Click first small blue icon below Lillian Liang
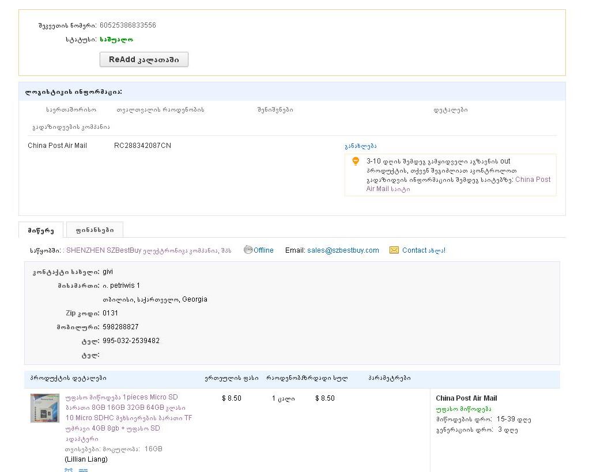The width and height of the screenshot is (612, 472). pyautogui.click(x=69, y=470)
